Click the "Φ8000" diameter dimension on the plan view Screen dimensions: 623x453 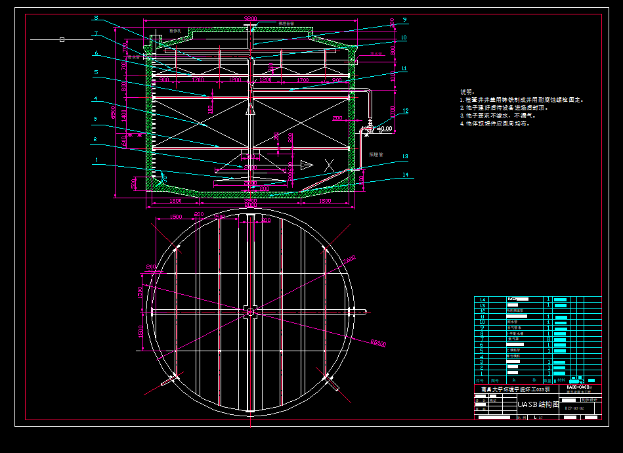point(378,343)
